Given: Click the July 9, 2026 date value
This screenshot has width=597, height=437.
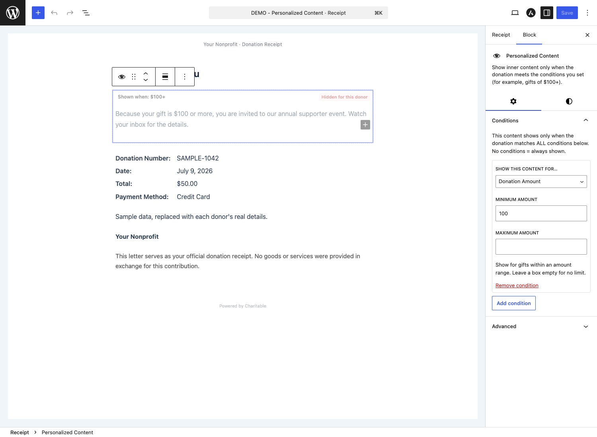Looking at the screenshot, I should pyautogui.click(x=195, y=171).
